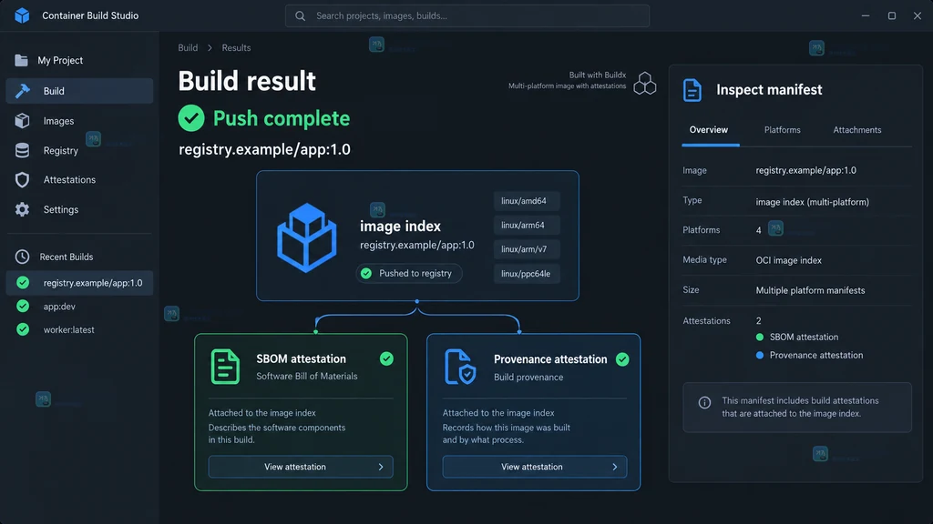This screenshot has height=524, width=933.
Task: Select the linux/amd64 platform chip
Action: coord(527,201)
